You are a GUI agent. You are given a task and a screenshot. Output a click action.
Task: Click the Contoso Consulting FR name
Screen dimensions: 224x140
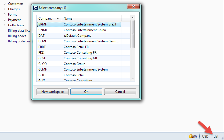pos(80,53)
